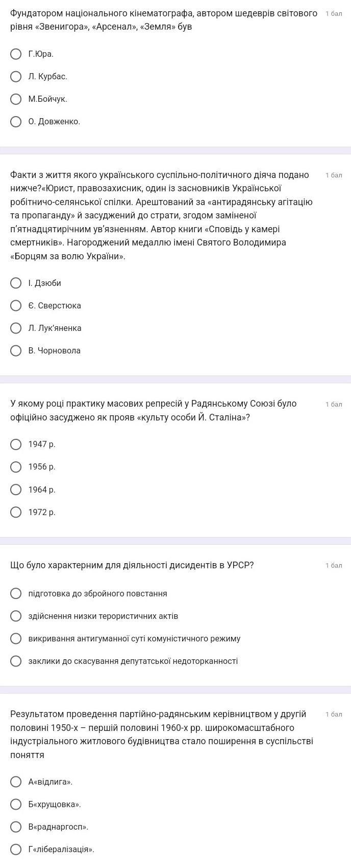Select 1972 р. radio button
The height and width of the screenshot is (868, 351).
click(x=16, y=512)
